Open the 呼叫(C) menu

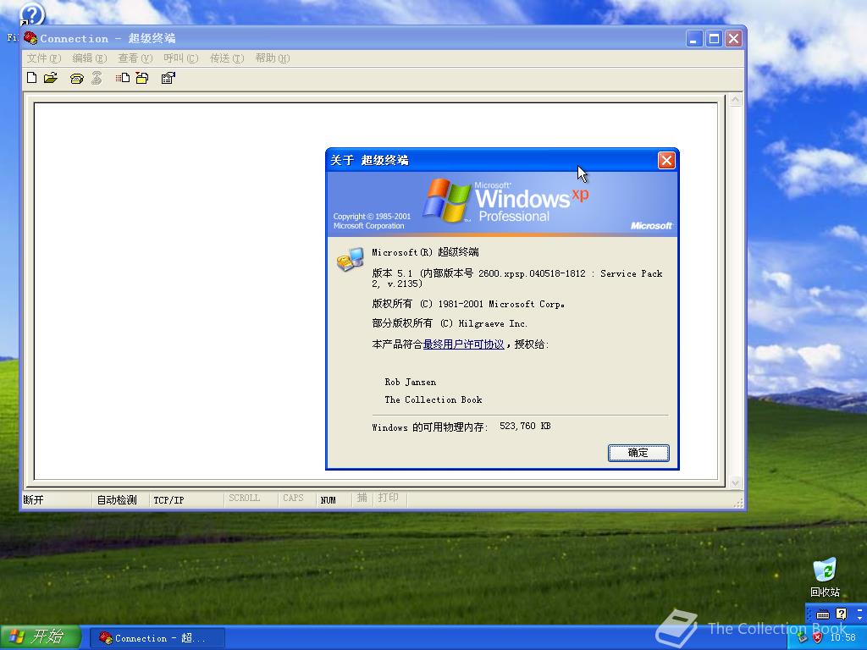pos(181,58)
